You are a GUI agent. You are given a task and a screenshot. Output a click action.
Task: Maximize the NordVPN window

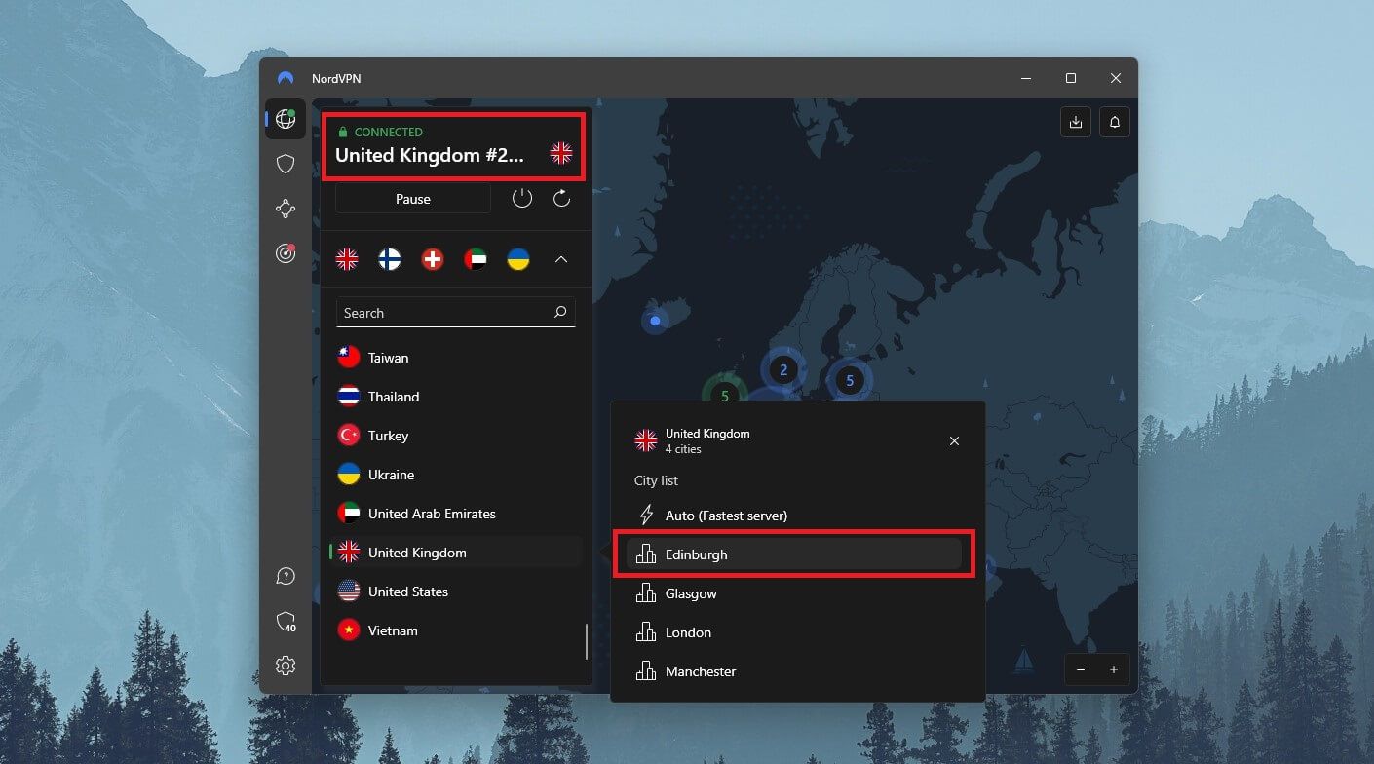click(x=1071, y=78)
